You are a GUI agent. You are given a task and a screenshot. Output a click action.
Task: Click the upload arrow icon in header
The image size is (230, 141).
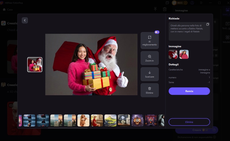[155, 9]
